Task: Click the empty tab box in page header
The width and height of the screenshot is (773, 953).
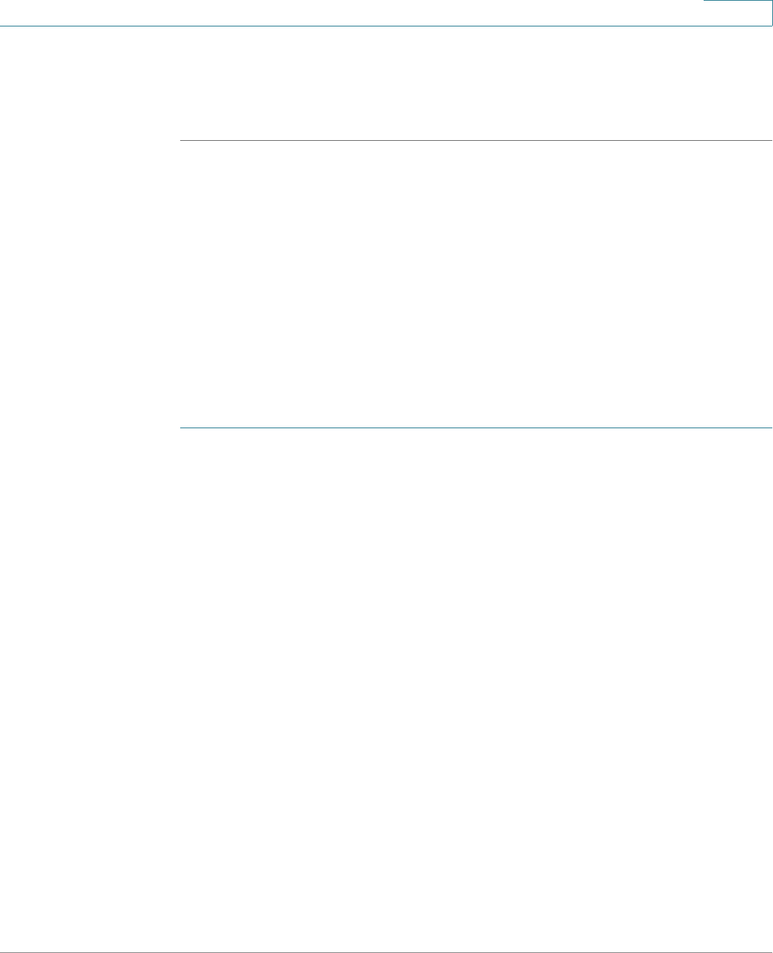Action: pos(738,13)
